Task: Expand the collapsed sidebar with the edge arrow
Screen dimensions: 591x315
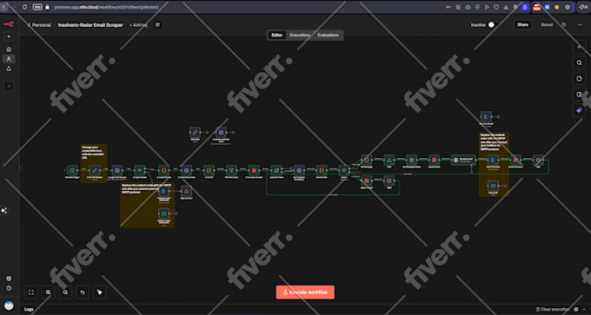Action: 19,167
